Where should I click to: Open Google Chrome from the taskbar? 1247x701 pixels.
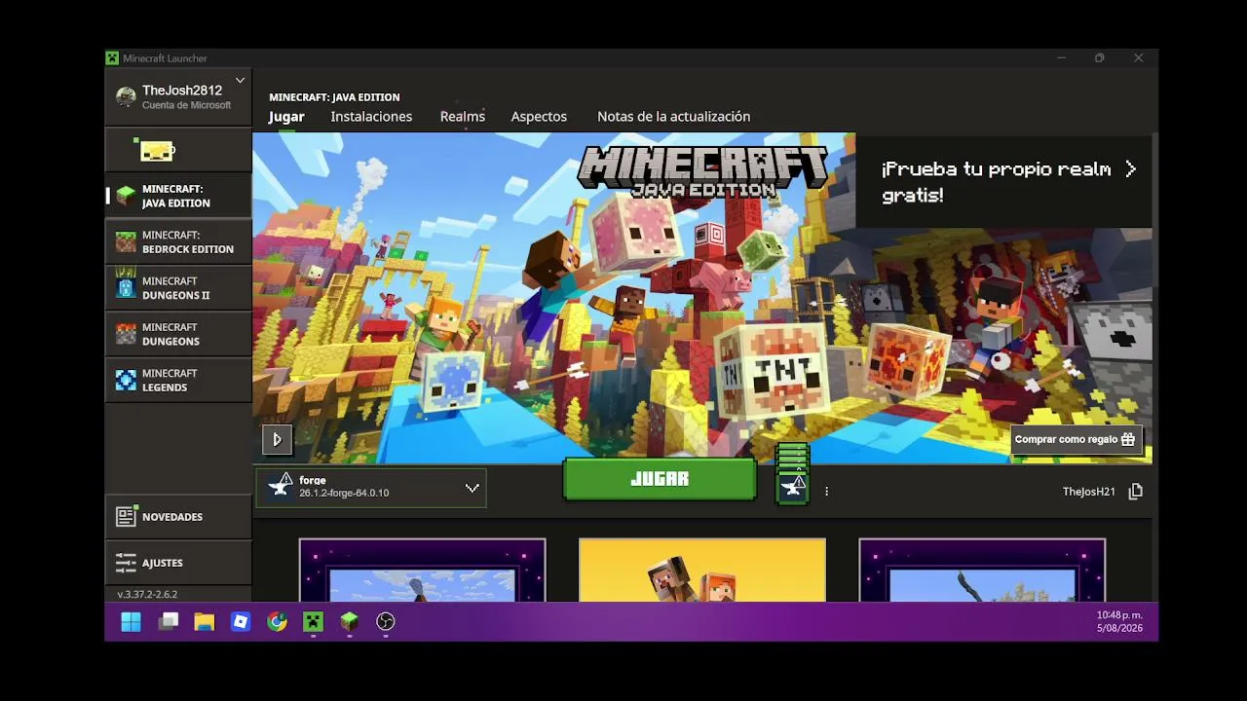pyautogui.click(x=278, y=621)
